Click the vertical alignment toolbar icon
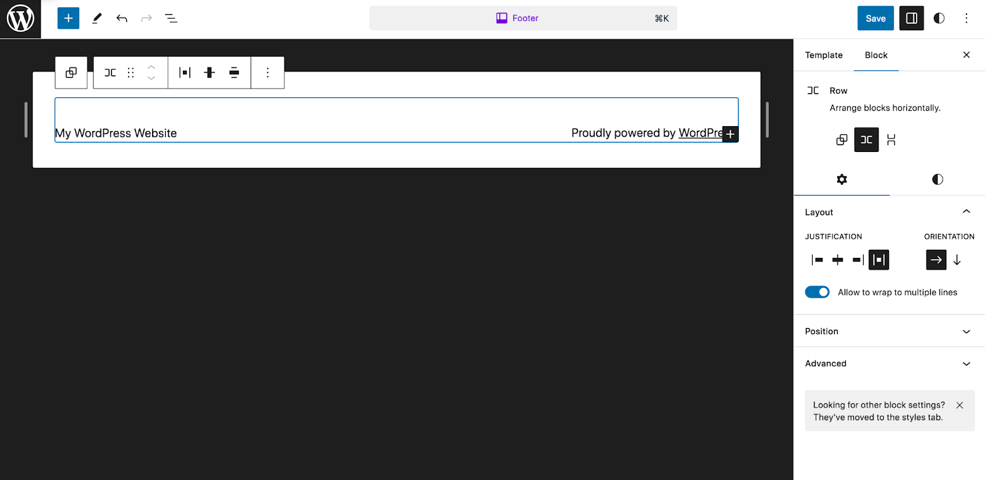This screenshot has width=985, height=480. (209, 73)
